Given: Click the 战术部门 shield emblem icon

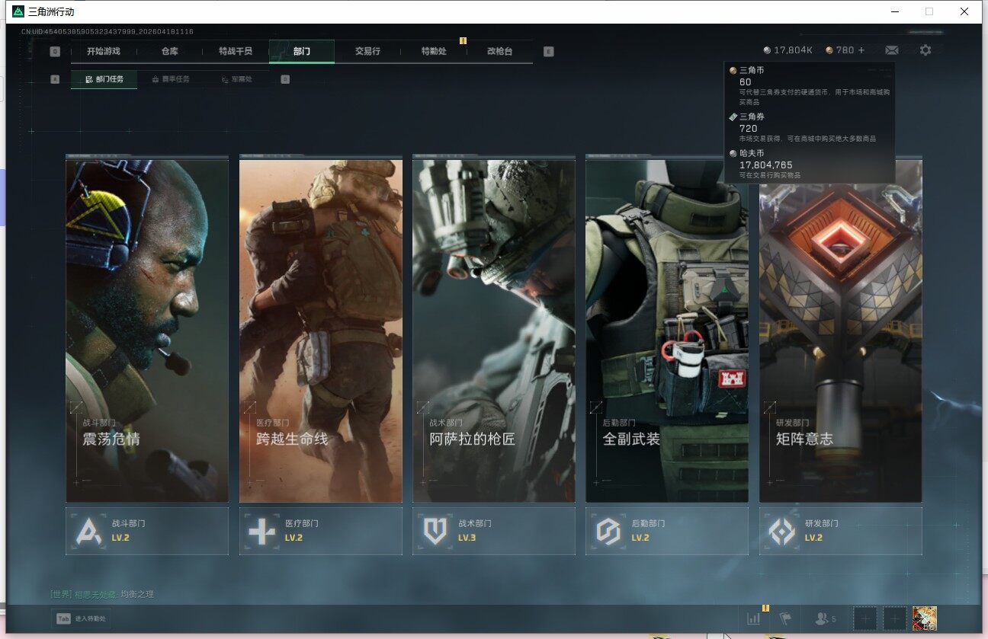Looking at the screenshot, I should (x=435, y=531).
